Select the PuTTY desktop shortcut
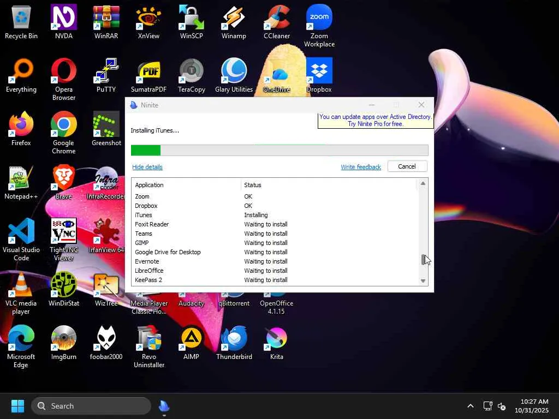This screenshot has height=419, width=559. [x=106, y=75]
